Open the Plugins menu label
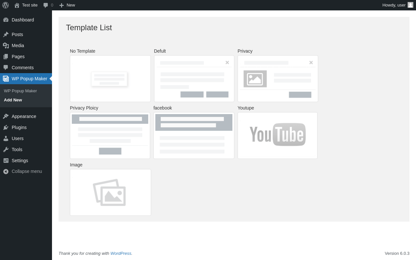Screen dimensions: 416x260 [x=19, y=127]
